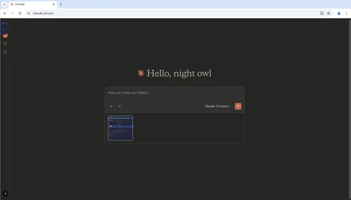This screenshot has height=200, width=351.
Task: Open the Chrome profile avatar icon
Action: 339,13
